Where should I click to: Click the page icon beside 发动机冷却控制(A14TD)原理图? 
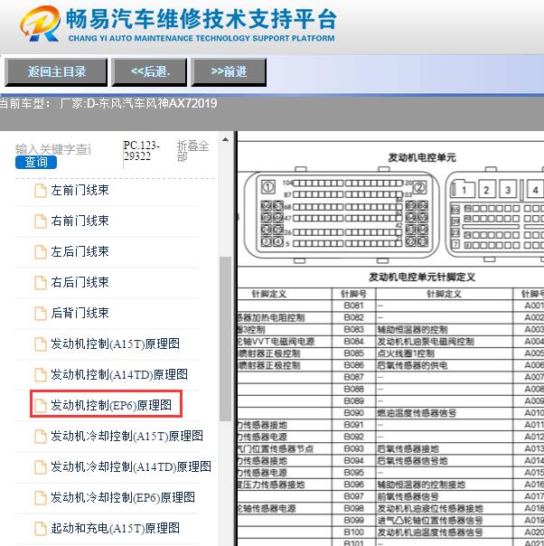pyautogui.click(x=41, y=467)
